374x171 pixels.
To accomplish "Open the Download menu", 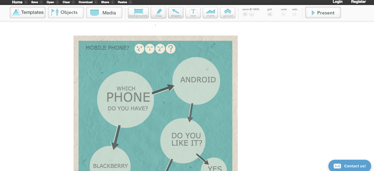I will tap(85, 2).
